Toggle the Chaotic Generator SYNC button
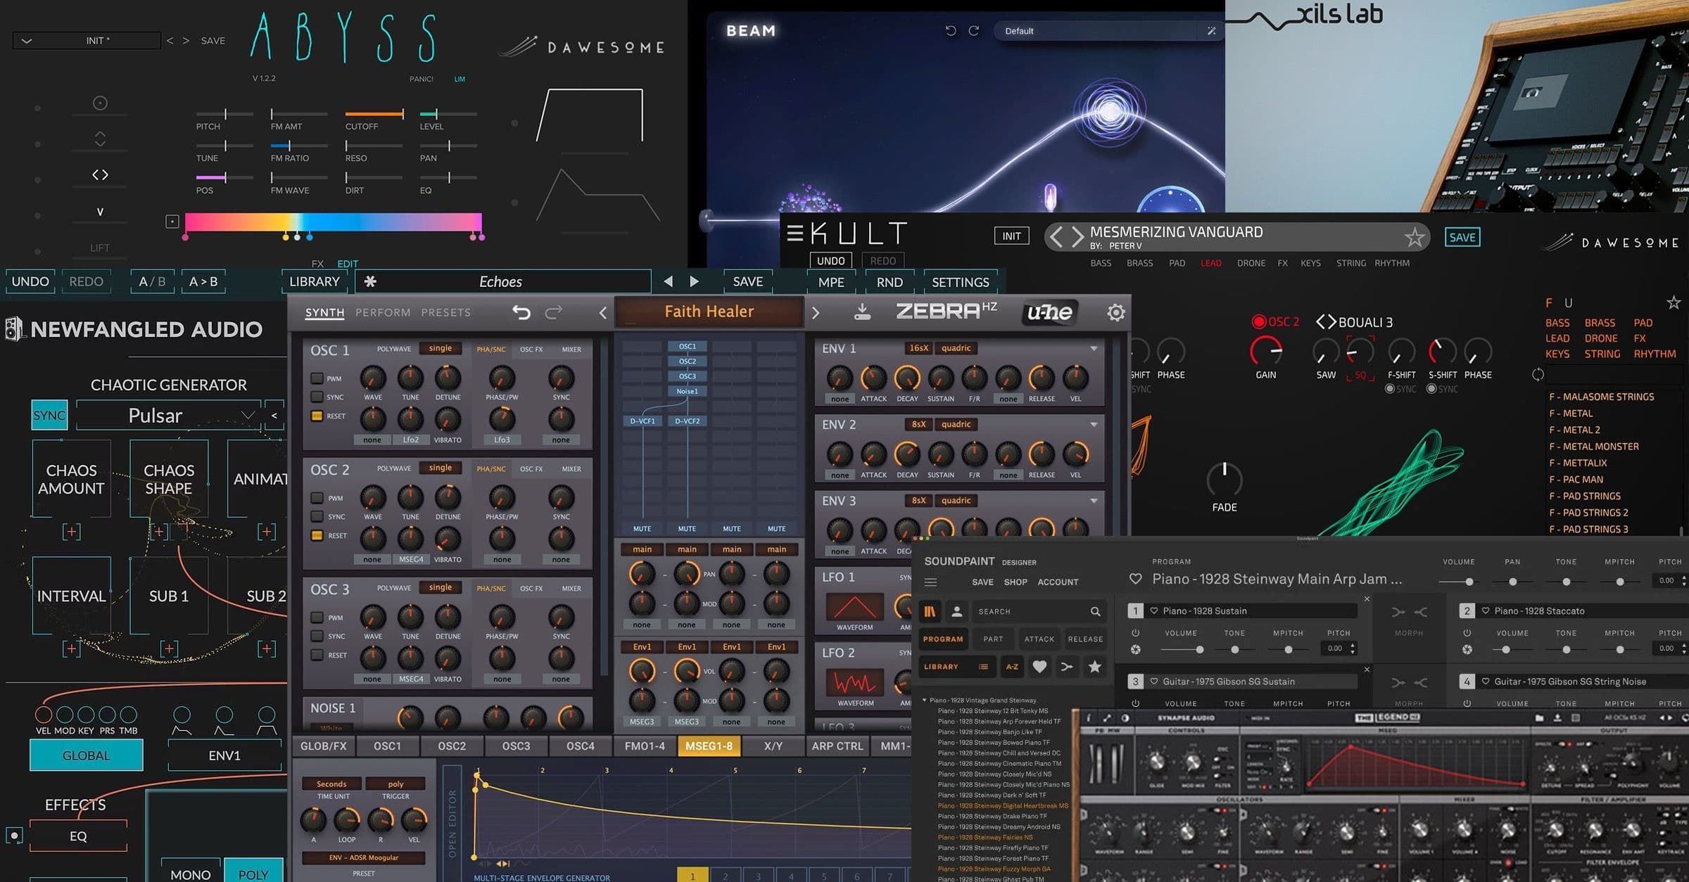Screen dimensions: 1689x882 pos(49,415)
